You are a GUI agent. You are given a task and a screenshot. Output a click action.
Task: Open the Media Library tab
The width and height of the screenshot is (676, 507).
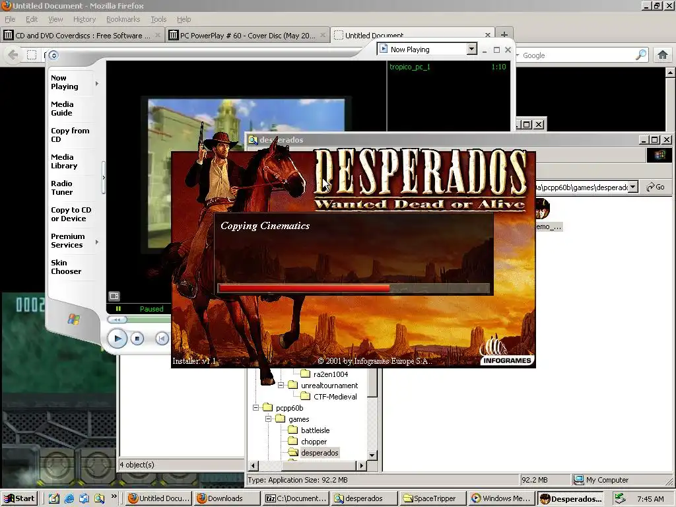[x=64, y=161]
